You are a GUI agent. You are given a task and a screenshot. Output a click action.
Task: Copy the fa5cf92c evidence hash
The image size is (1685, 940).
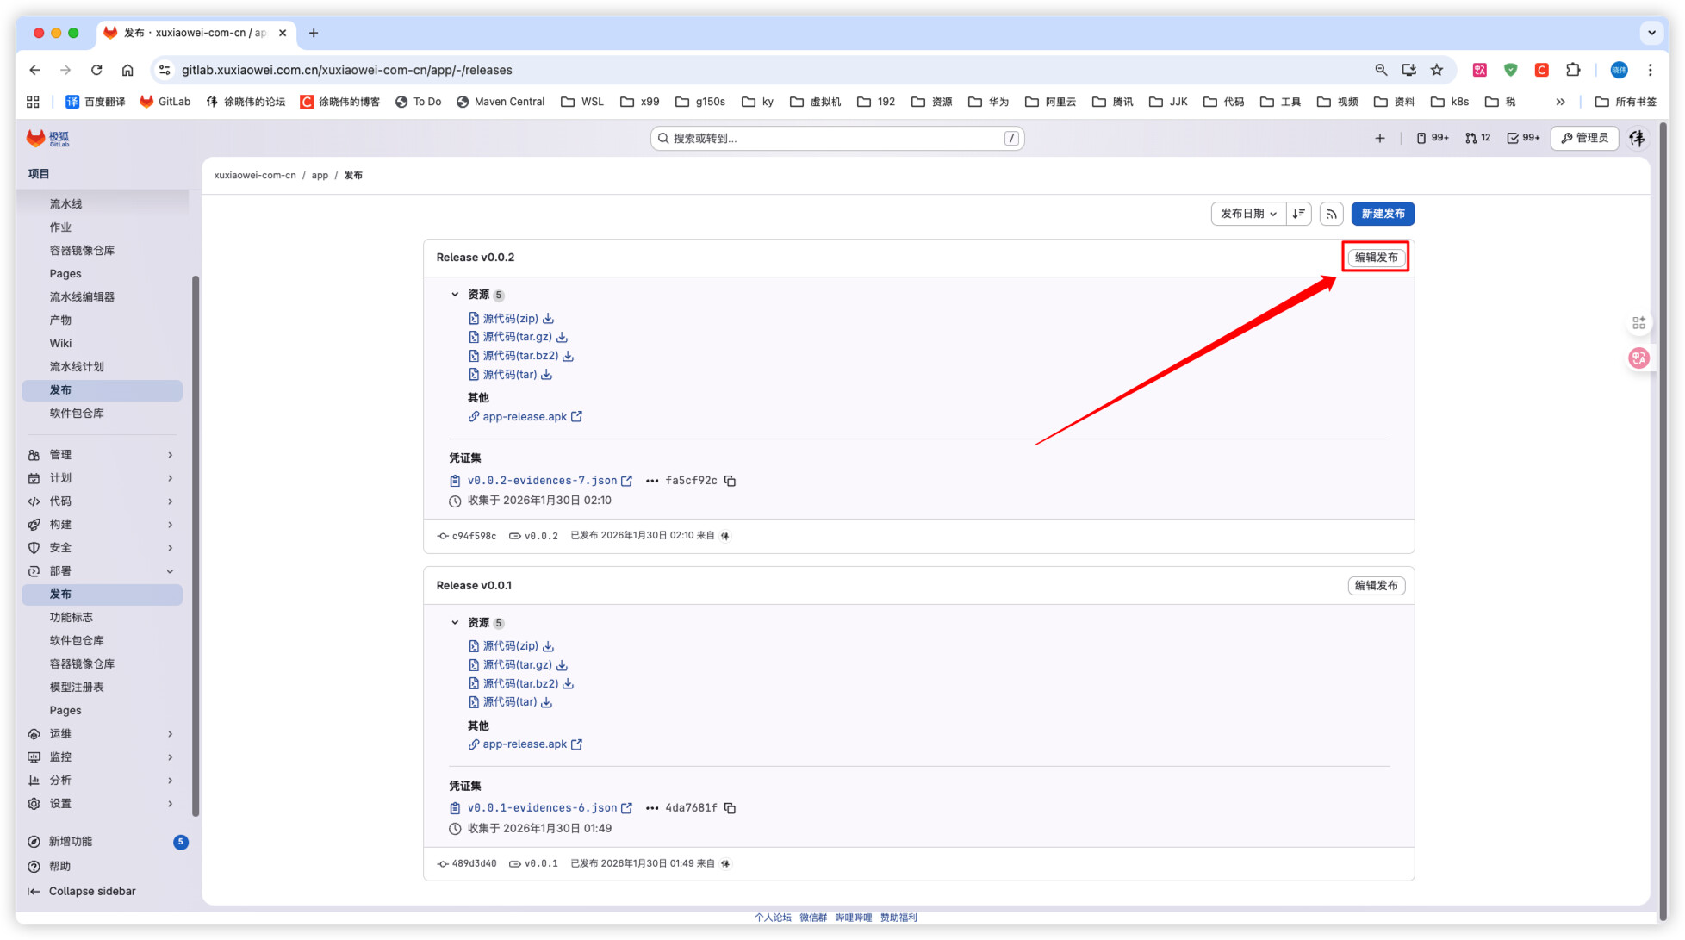pos(730,481)
